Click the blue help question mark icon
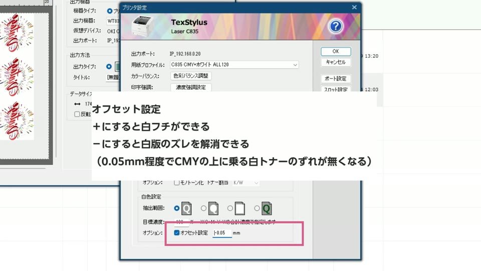Image resolution: width=481 pixels, height=271 pixels. pyautogui.click(x=336, y=27)
